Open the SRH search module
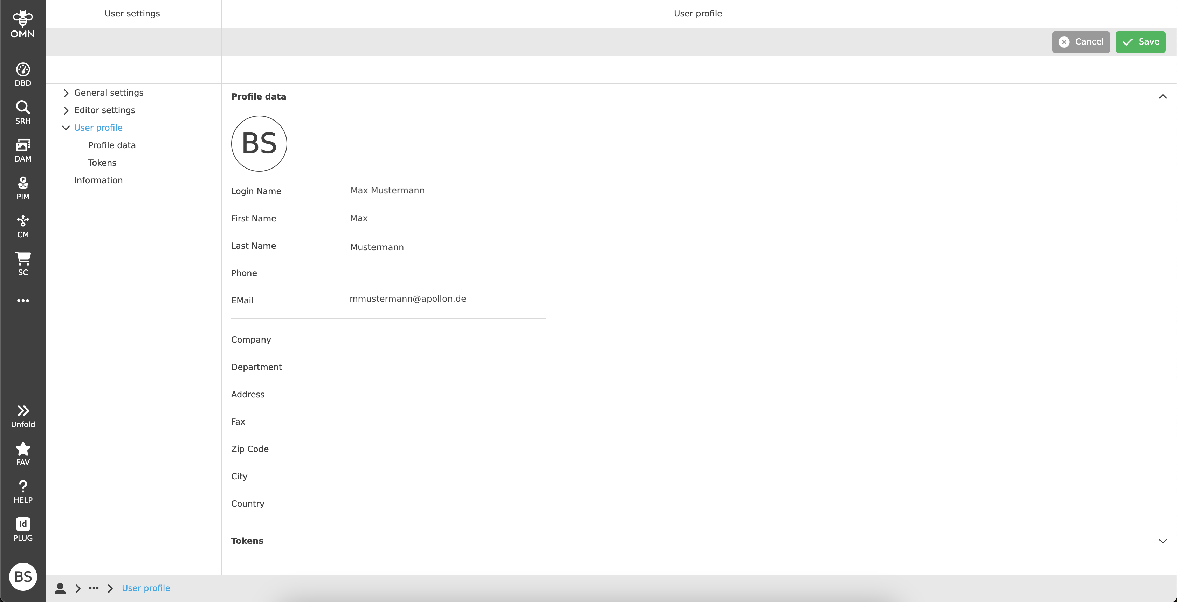 click(22, 111)
